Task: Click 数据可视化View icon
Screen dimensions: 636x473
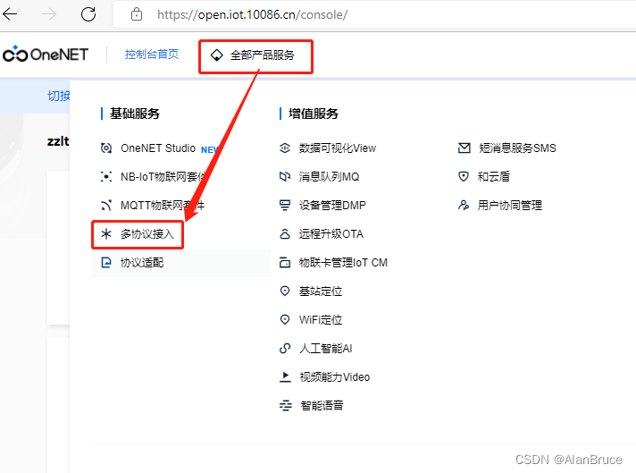Action: 285,148
